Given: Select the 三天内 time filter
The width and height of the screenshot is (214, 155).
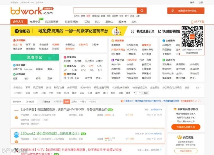Looking at the screenshot, I should click(74, 102).
